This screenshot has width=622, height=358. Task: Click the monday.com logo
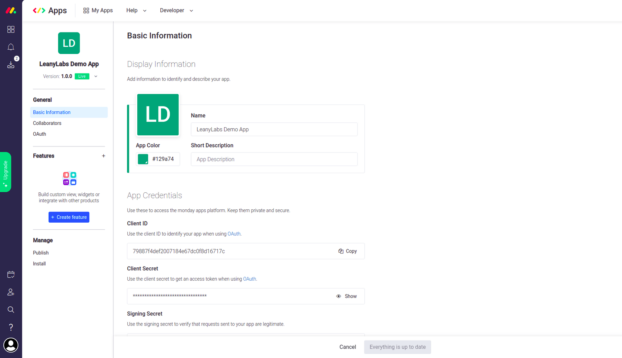point(11,10)
